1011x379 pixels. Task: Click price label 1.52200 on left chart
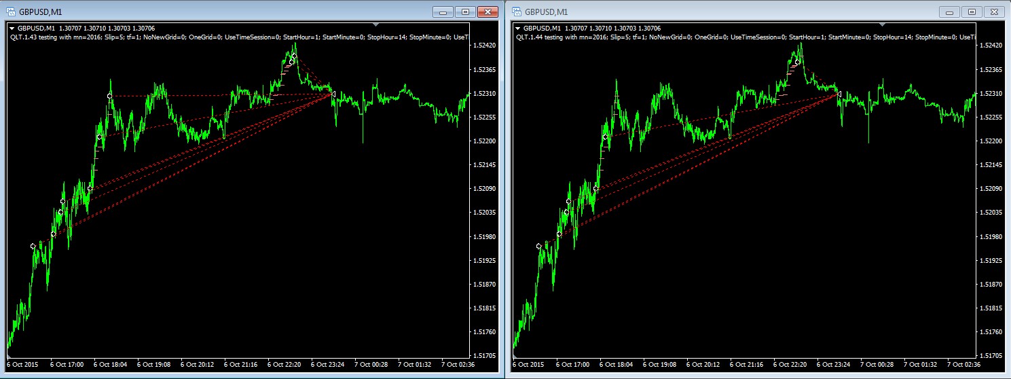[485, 141]
